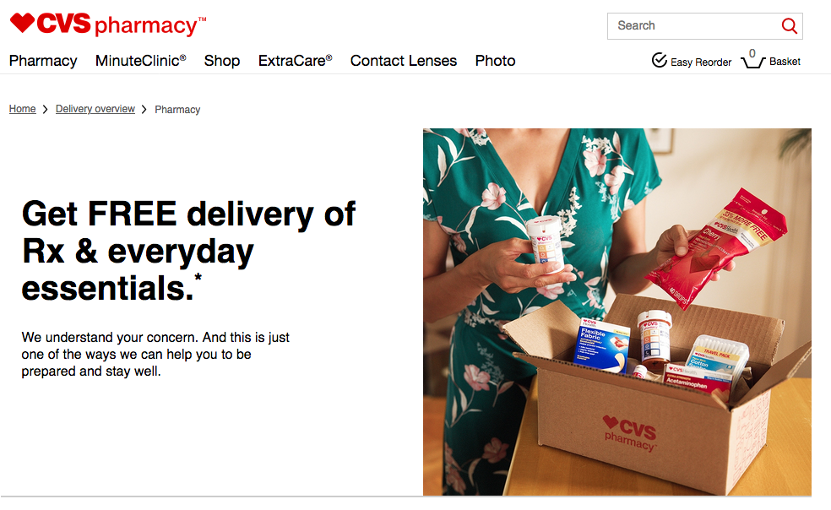Select Photo in the navigation bar
The height and width of the screenshot is (510, 831).
pos(495,61)
